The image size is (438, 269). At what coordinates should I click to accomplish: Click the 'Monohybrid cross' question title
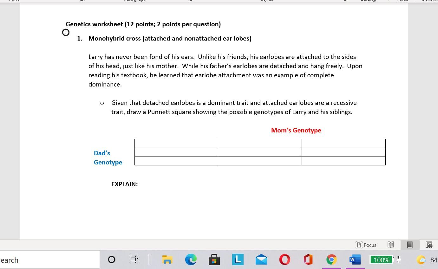coord(170,38)
